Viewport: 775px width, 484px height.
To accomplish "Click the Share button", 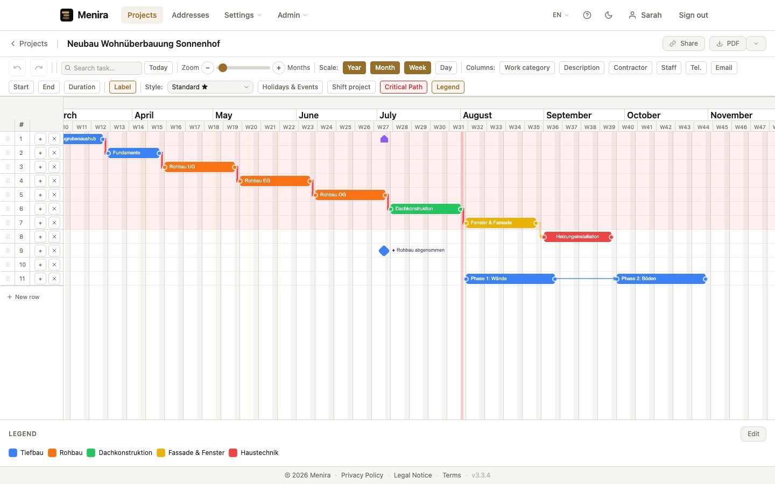I will pos(684,44).
